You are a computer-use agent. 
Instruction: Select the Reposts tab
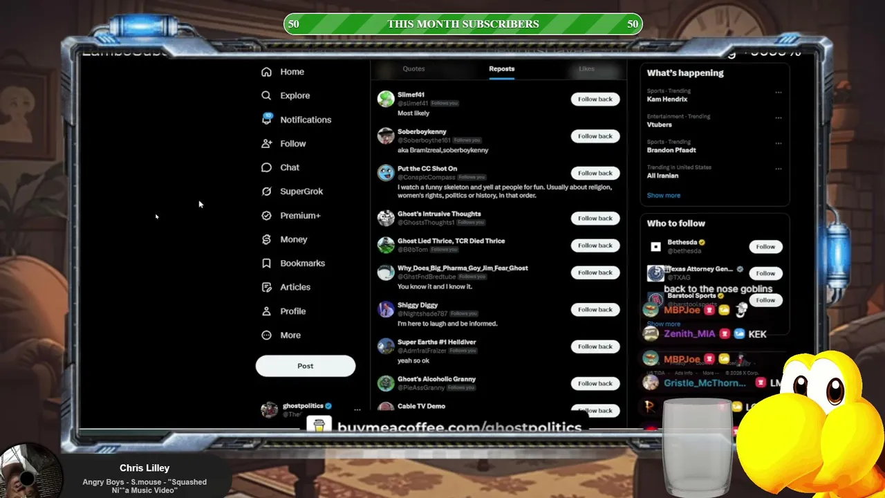click(x=501, y=68)
